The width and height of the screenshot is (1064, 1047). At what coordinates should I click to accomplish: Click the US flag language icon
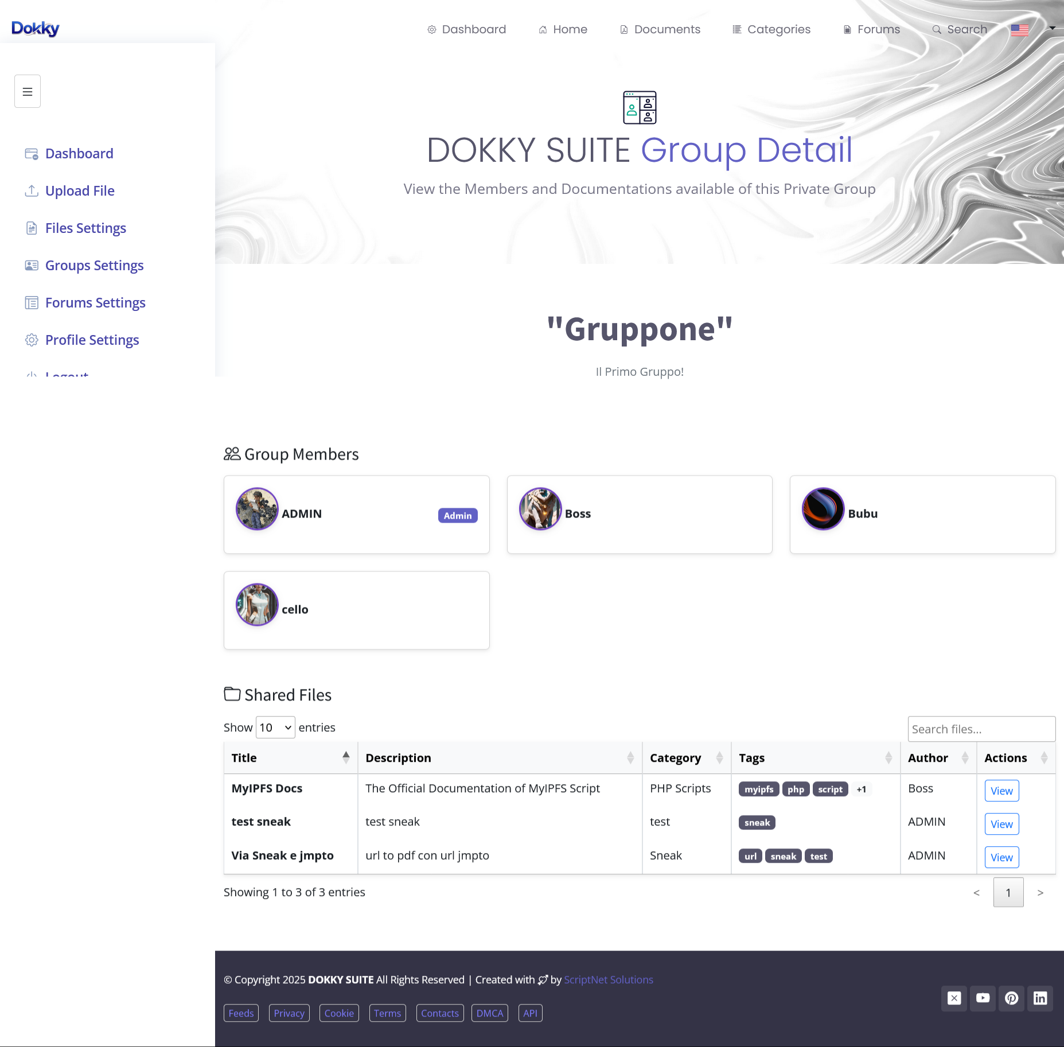tap(1020, 30)
